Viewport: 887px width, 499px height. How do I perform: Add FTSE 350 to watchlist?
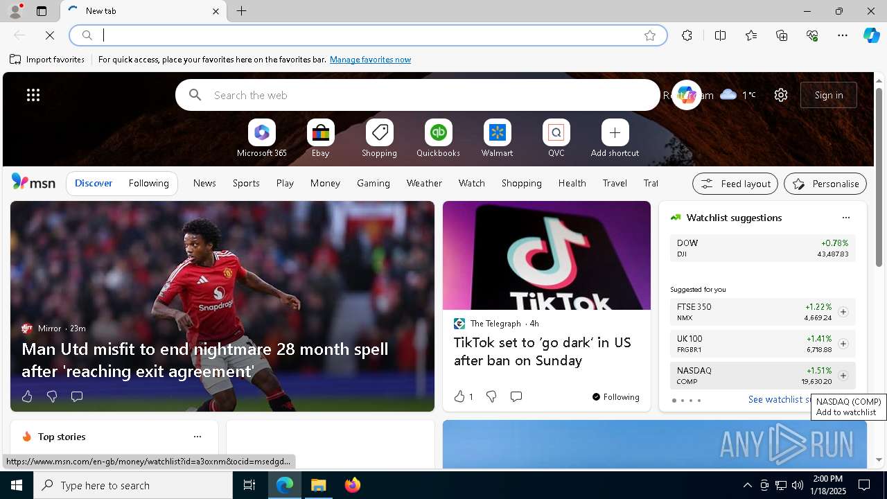pos(843,312)
